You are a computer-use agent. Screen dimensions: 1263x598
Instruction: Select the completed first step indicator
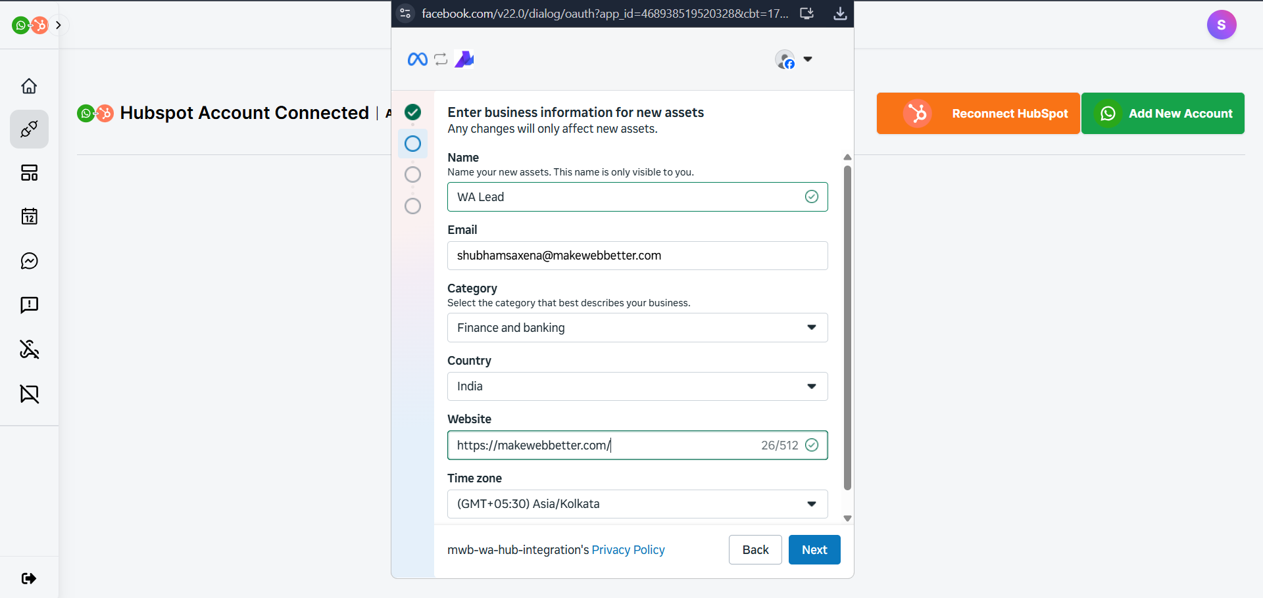[x=412, y=112]
